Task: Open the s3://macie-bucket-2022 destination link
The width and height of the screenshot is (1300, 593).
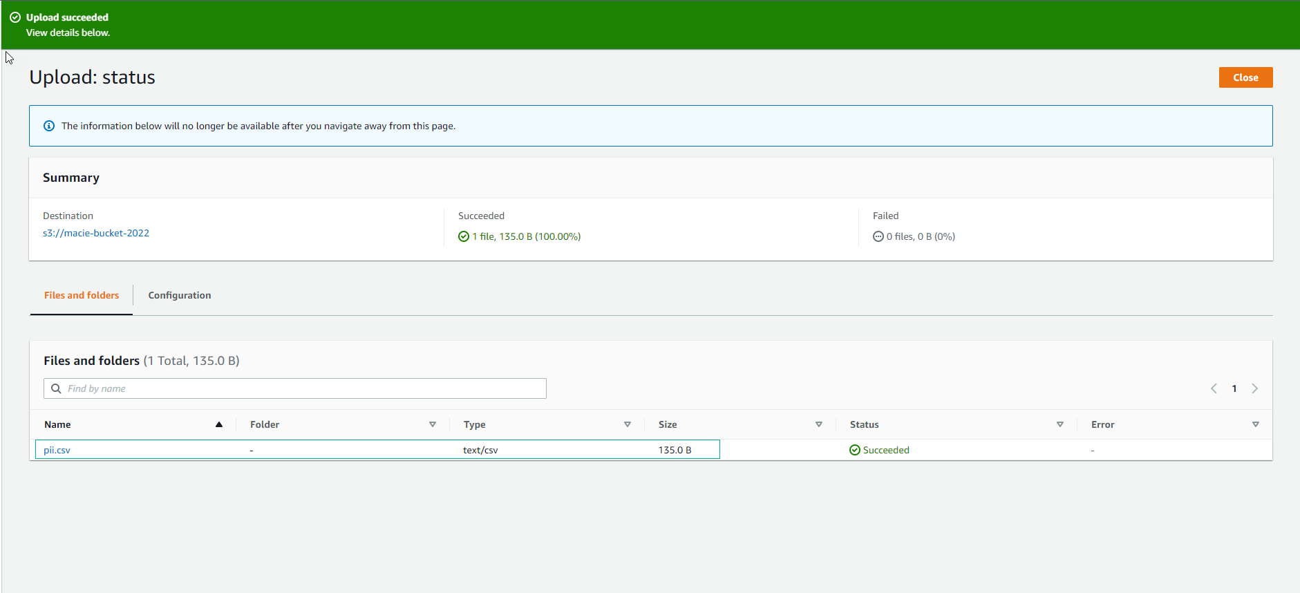Action: pos(96,233)
